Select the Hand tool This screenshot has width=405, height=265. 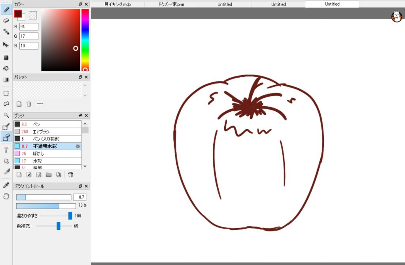coord(6,196)
